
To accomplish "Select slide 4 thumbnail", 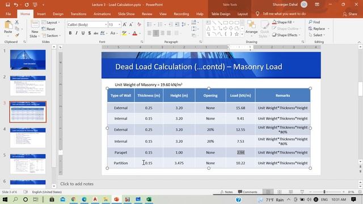I will [x=28, y=138].
